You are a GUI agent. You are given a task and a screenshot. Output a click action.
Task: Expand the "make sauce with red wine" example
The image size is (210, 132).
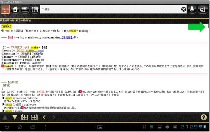(4, 98)
